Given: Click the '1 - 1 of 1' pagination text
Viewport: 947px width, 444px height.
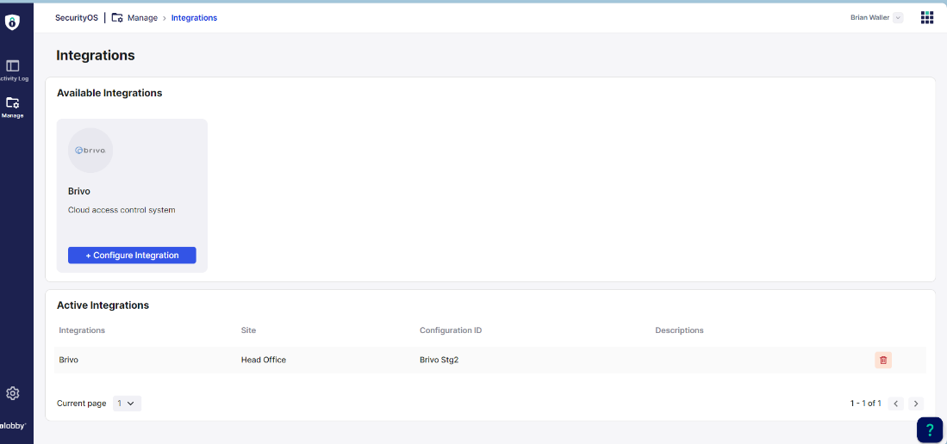Looking at the screenshot, I should click(x=865, y=404).
